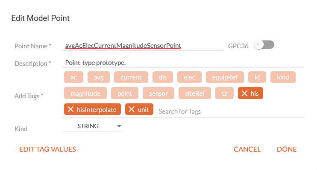The image size is (317, 170).
Task: Delete the unit tag with its X icon
Action: 132,109
